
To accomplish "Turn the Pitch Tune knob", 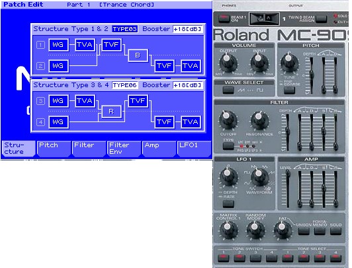I will 289,62.
